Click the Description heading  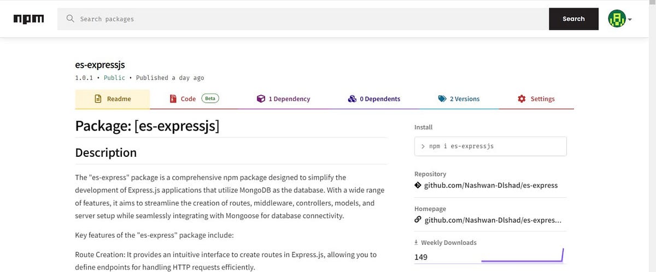pos(106,152)
